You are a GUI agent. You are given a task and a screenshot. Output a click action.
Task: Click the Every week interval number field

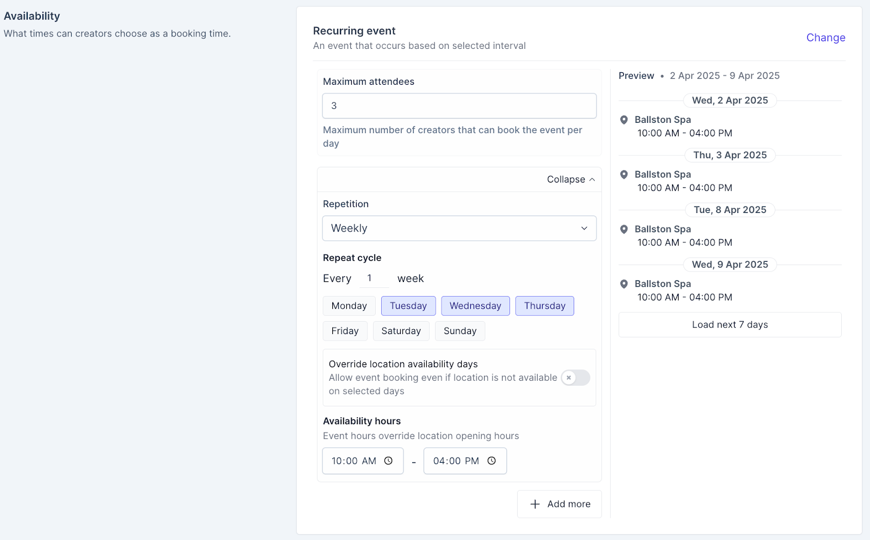(x=373, y=278)
